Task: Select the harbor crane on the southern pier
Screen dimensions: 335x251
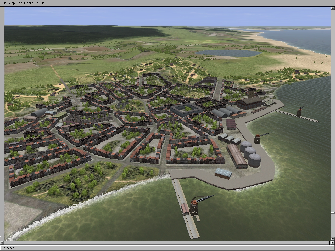Action: click(194, 208)
